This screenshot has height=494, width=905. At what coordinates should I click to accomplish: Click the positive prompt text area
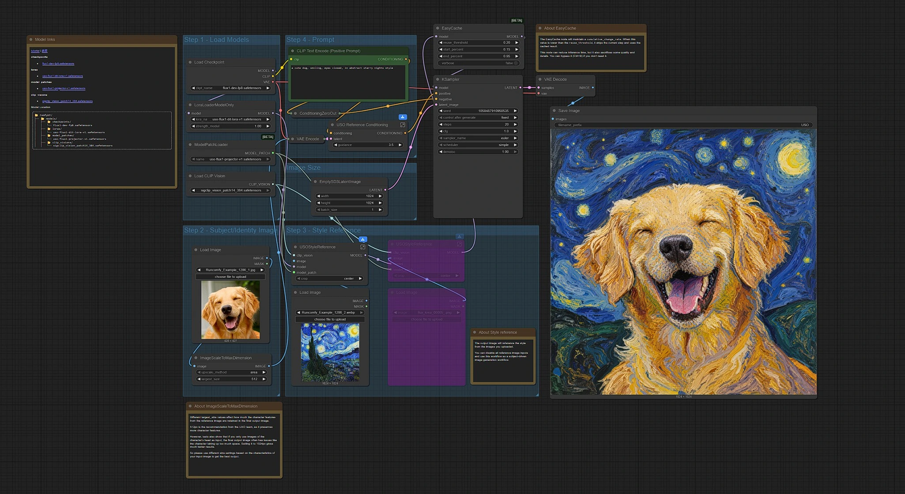348,82
